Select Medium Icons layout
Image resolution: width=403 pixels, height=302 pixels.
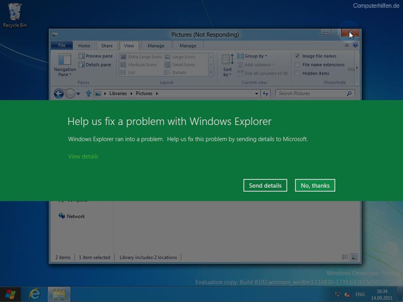click(138, 65)
